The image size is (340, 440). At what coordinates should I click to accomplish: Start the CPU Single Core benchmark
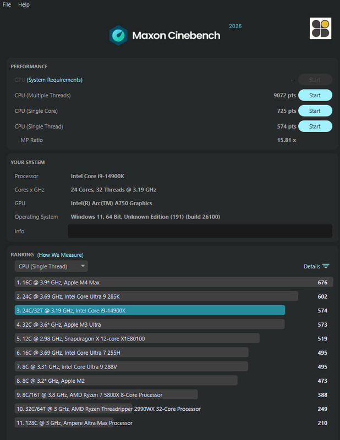pyautogui.click(x=315, y=111)
